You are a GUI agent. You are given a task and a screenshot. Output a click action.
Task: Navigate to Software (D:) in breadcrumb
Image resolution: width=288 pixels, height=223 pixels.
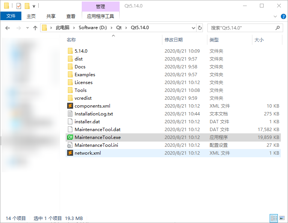tap(93, 28)
